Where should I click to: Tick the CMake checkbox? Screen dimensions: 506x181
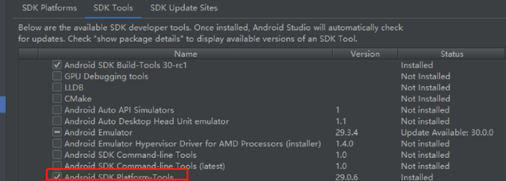coord(57,99)
